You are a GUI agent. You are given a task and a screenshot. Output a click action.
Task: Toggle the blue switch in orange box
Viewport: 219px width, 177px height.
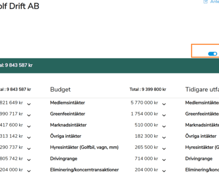click(212, 54)
